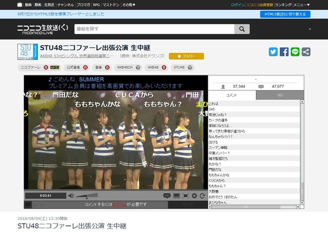Open the 動画 menu item
Screen dimensions: 328x233
28,4
